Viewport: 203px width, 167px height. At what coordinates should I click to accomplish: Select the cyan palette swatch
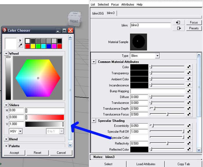(x=43, y=46)
